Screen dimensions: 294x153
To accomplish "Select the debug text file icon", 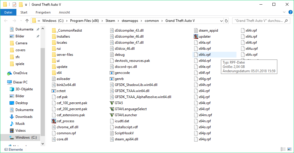I will point(112,55).
